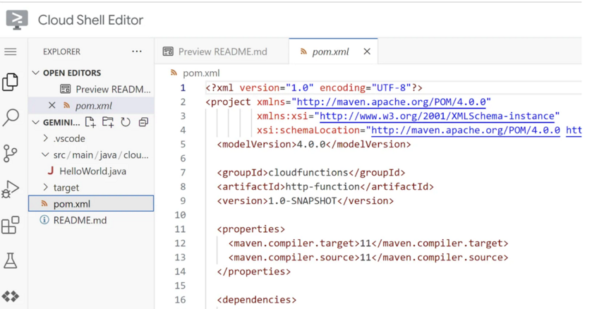Open the Source Control branch icon
Image resolution: width=604 pixels, height=309 pixels.
[11, 153]
